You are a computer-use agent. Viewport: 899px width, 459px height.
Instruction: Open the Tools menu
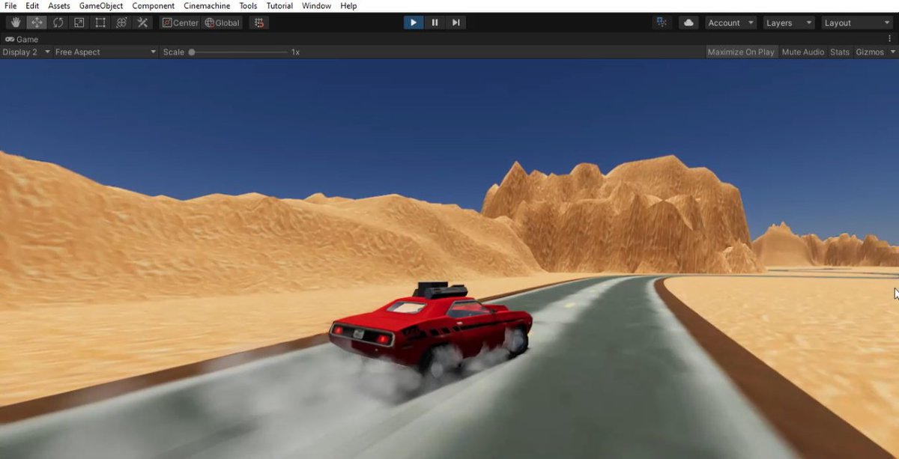coord(248,6)
